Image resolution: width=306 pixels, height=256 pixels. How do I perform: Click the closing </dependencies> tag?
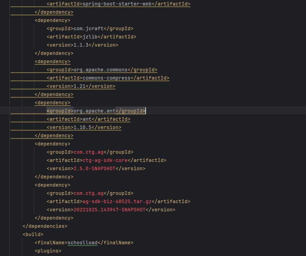coord(45,226)
